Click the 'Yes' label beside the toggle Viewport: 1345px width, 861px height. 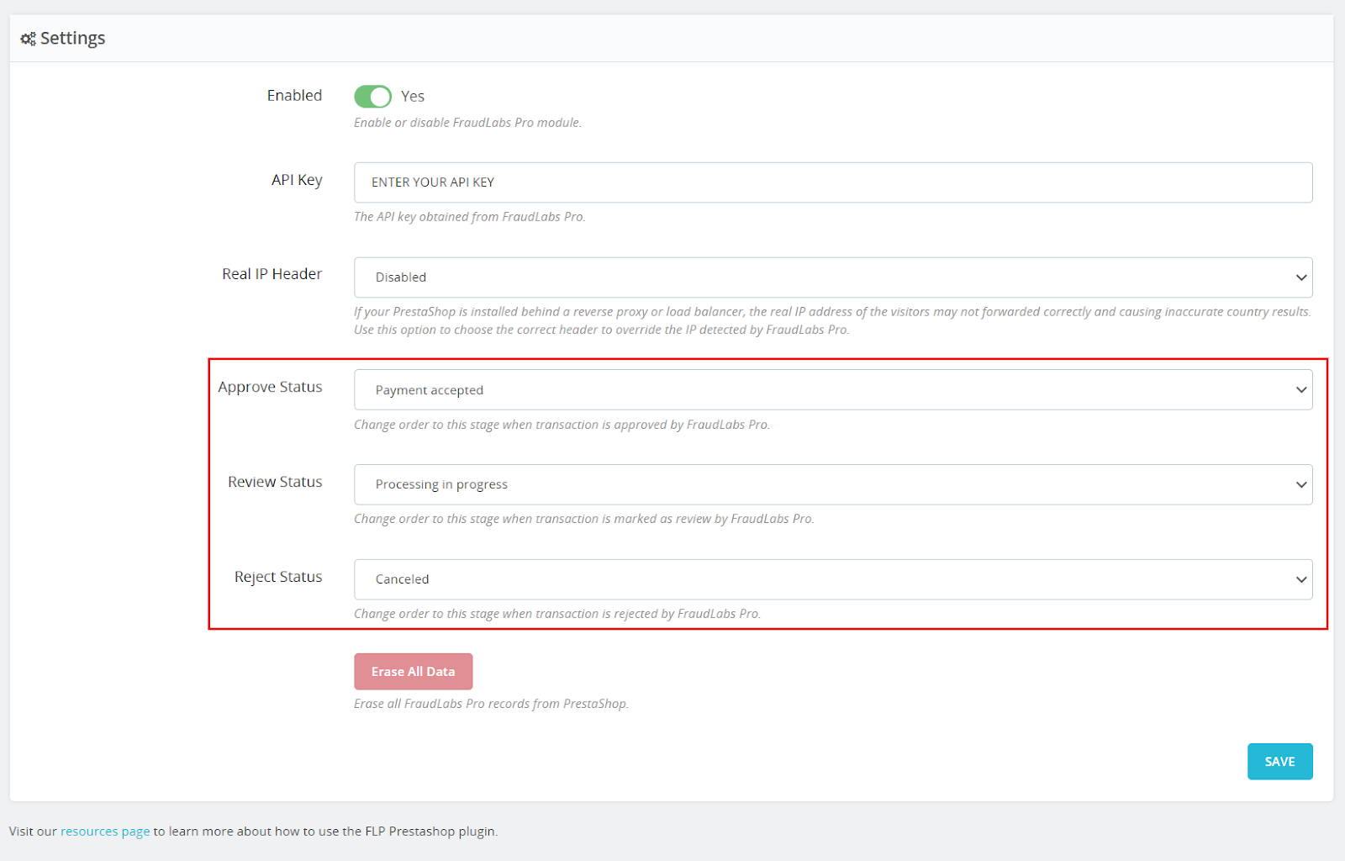(412, 97)
